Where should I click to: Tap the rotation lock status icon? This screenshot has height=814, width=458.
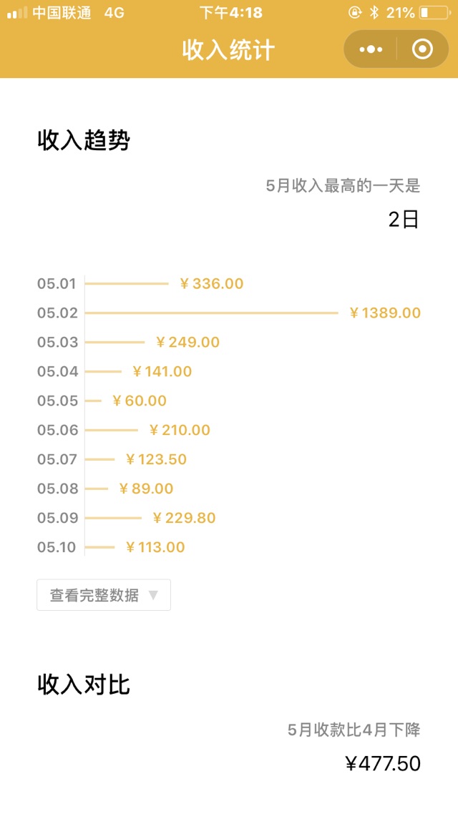(x=355, y=13)
